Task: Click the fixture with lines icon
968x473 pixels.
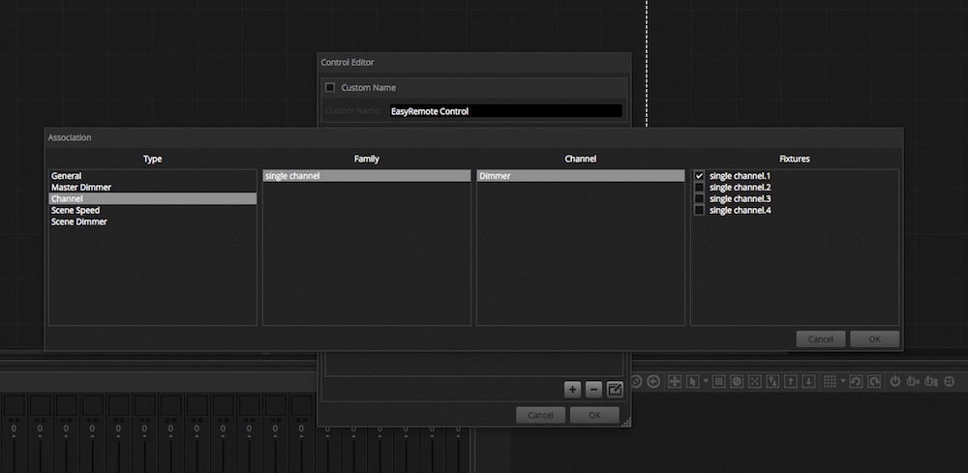Action: tap(931, 382)
